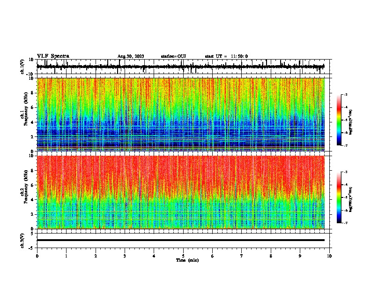Click the 'start UT = 11:50:0' label
This screenshot has height=287, width=371.
[x=226, y=56]
